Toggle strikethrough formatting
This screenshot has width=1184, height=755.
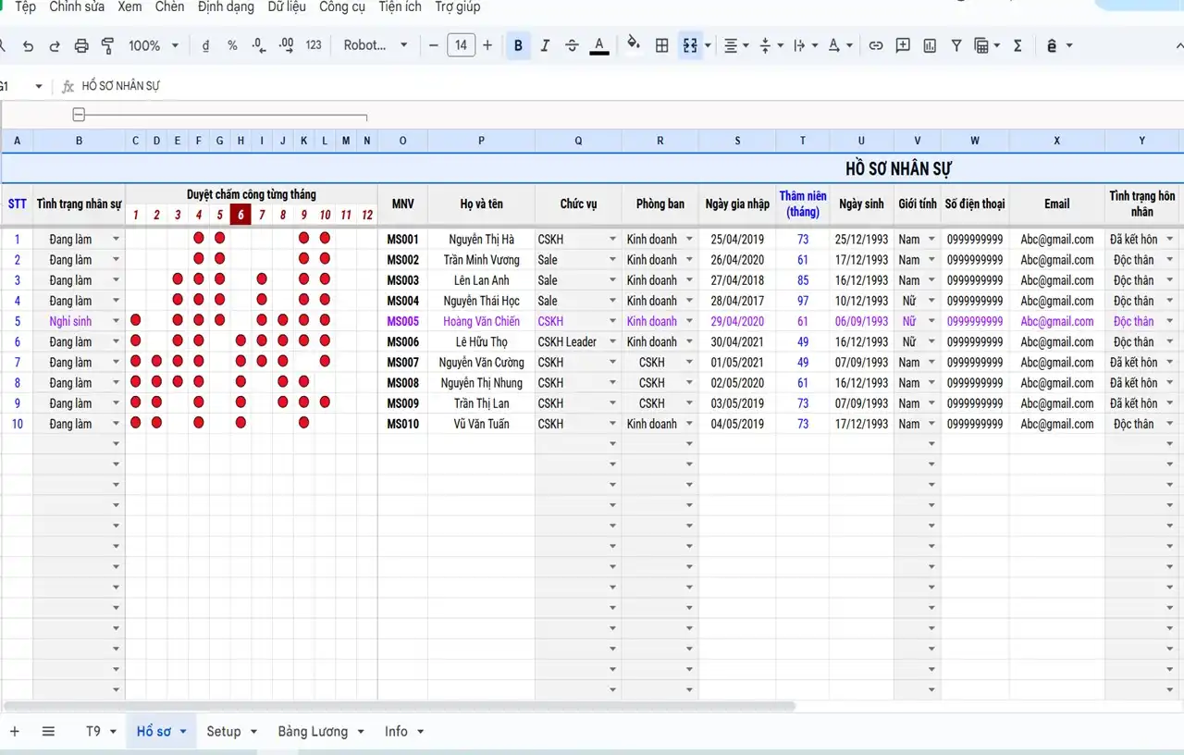[572, 45]
